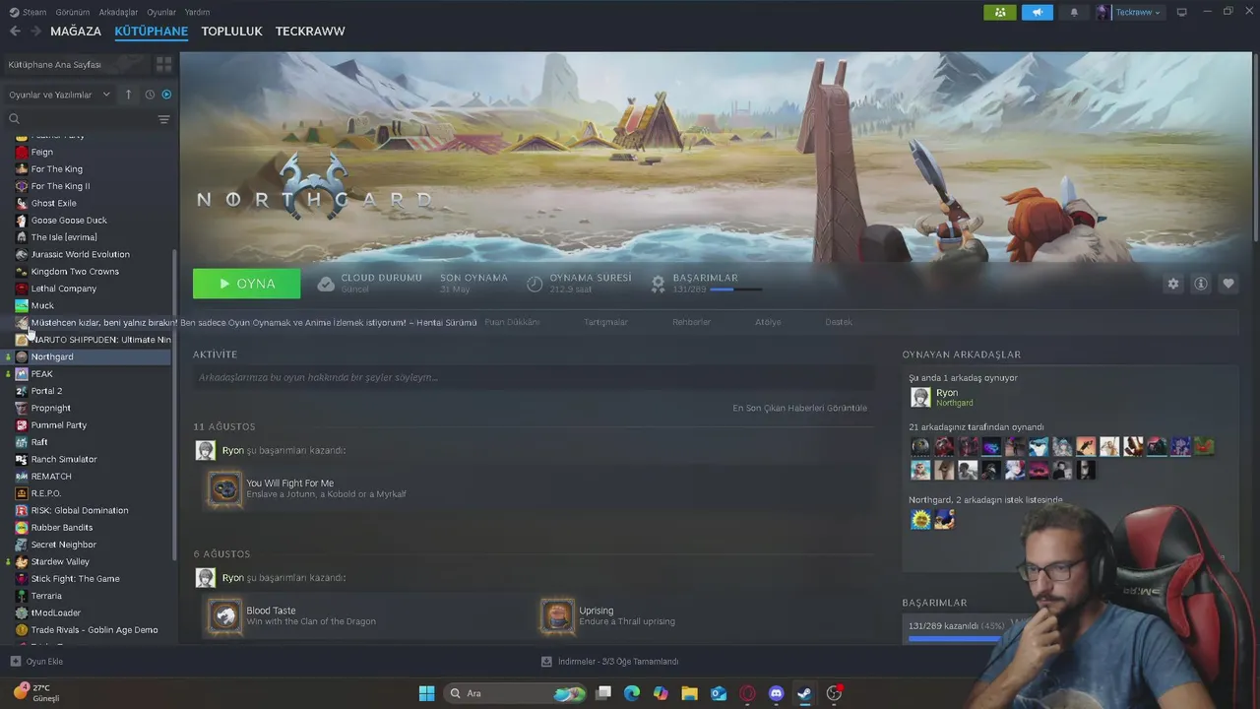Select Terraria in the library list
This screenshot has width=1260, height=709.
pyautogui.click(x=46, y=596)
